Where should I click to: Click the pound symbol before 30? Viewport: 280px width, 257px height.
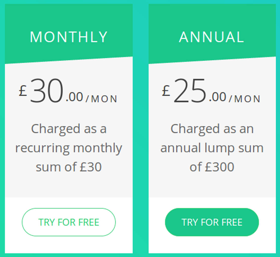point(23,91)
